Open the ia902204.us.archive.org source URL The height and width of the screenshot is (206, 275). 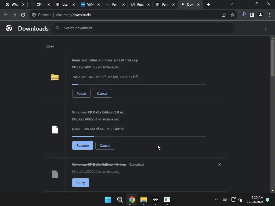tap(96, 119)
